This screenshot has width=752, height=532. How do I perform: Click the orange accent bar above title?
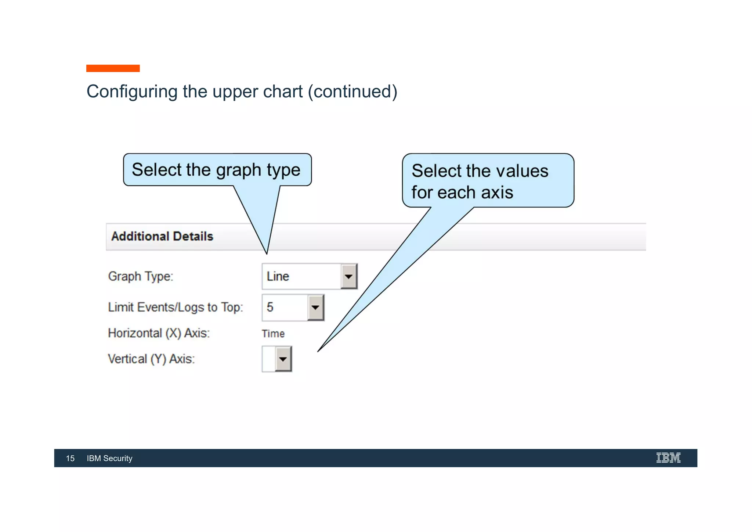point(113,68)
